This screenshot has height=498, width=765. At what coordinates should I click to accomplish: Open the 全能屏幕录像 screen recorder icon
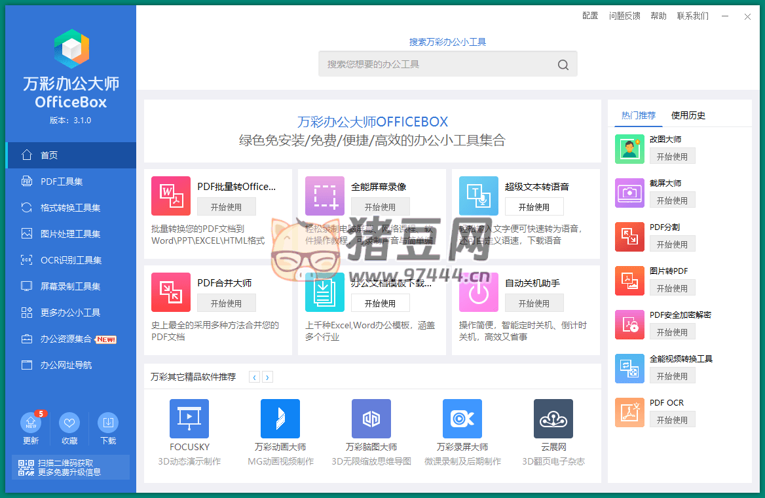[x=324, y=196]
